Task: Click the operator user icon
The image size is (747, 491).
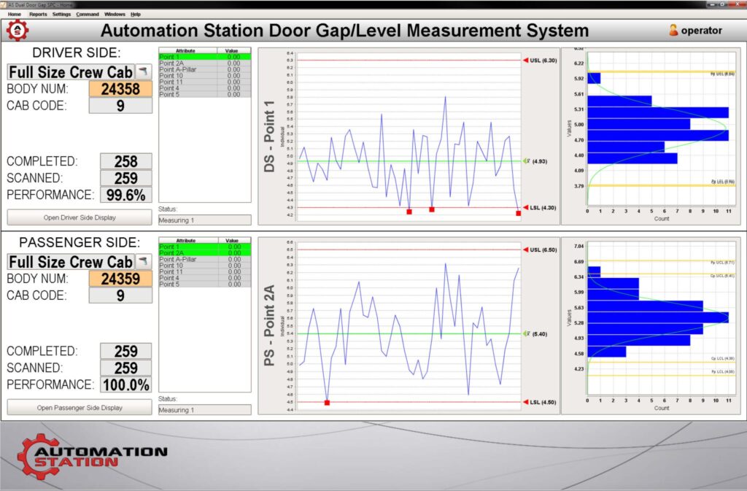Action: click(673, 31)
